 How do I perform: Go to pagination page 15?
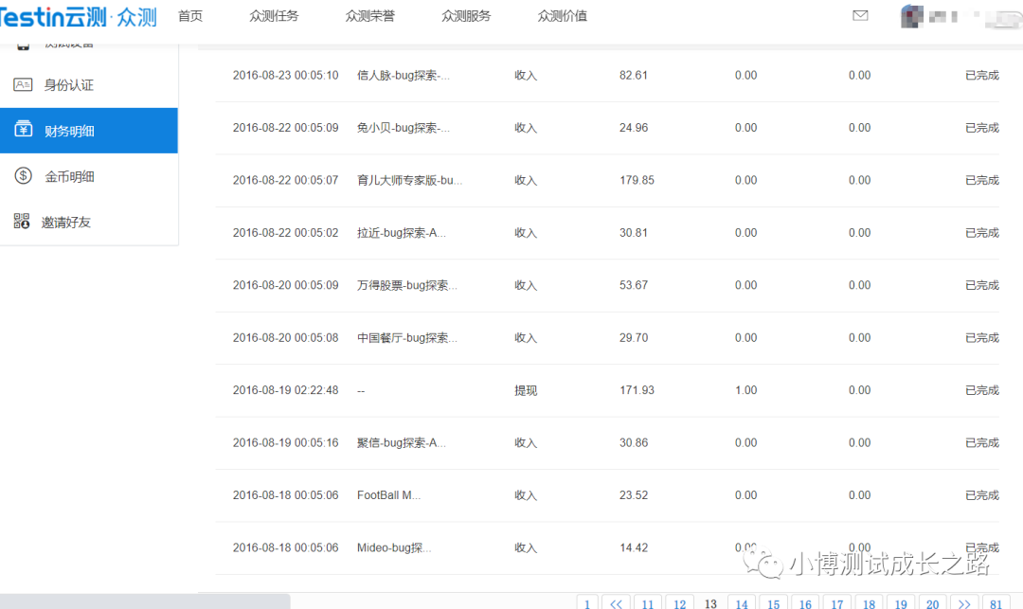pyautogui.click(x=773, y=602)
